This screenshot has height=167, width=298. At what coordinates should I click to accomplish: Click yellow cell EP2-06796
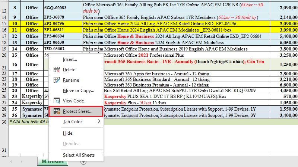[x=63, y=23]
